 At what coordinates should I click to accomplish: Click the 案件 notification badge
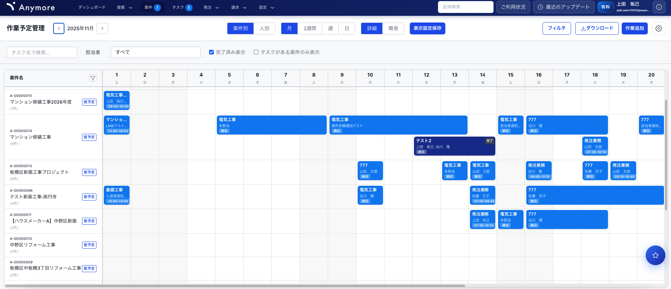tap(157, 7)
